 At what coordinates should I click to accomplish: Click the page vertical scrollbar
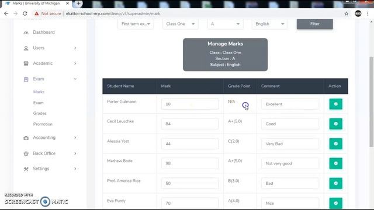click(x=372, y=101)
